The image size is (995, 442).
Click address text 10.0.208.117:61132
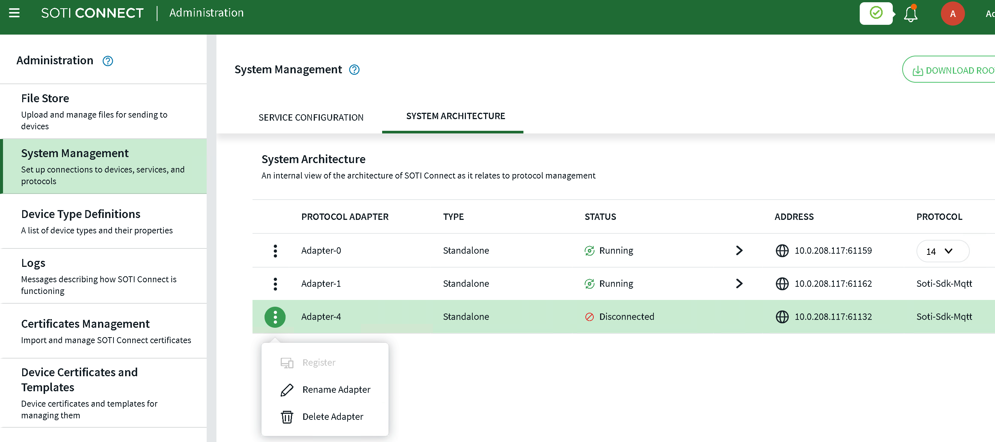click(x=833, y=317)
